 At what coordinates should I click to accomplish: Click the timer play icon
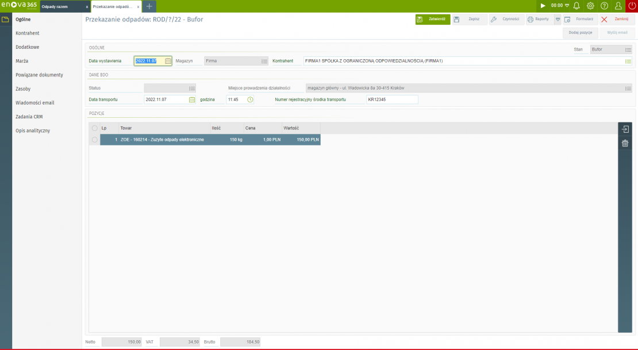[x=543, y=6]
